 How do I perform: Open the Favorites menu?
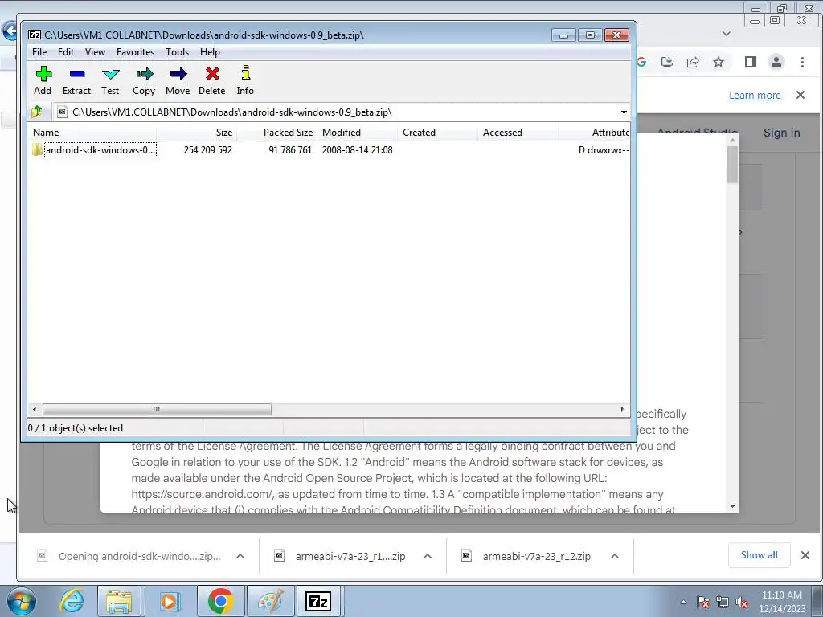point(135,52)
